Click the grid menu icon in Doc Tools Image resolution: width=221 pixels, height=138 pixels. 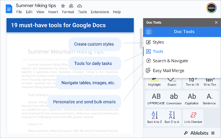tap(149, 32)
